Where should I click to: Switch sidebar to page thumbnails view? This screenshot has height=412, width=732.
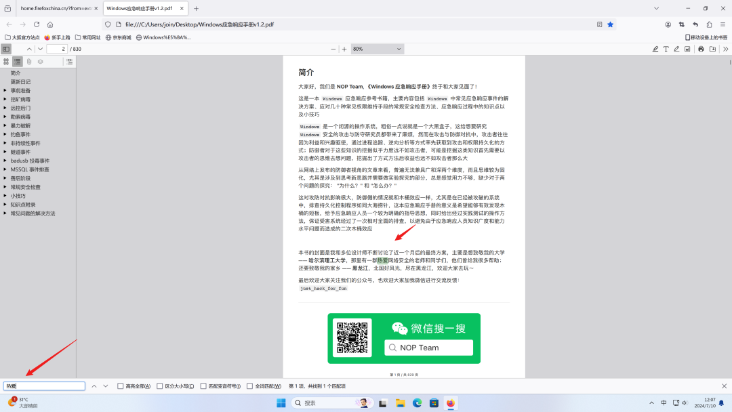coord(5,61)
